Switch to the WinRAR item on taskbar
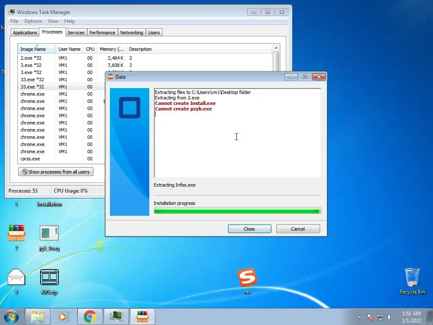The width and height of the screenshot is (433, 325). click(x=142, y=317)
